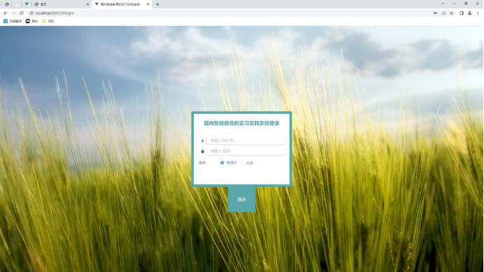484x272 pixels.
Task: Open the 百度翻译 bookmark
Action: click(x=13, y=21)
